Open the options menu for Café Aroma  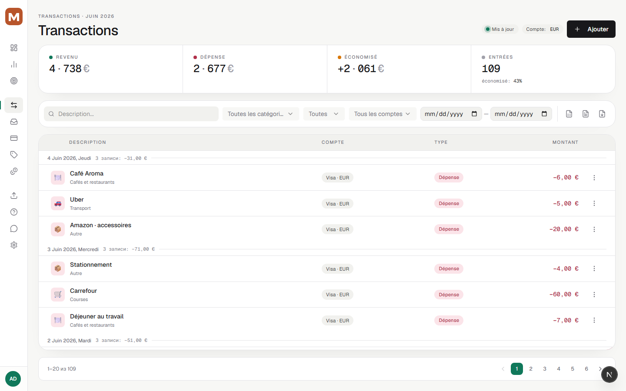(x=594, y=178)
